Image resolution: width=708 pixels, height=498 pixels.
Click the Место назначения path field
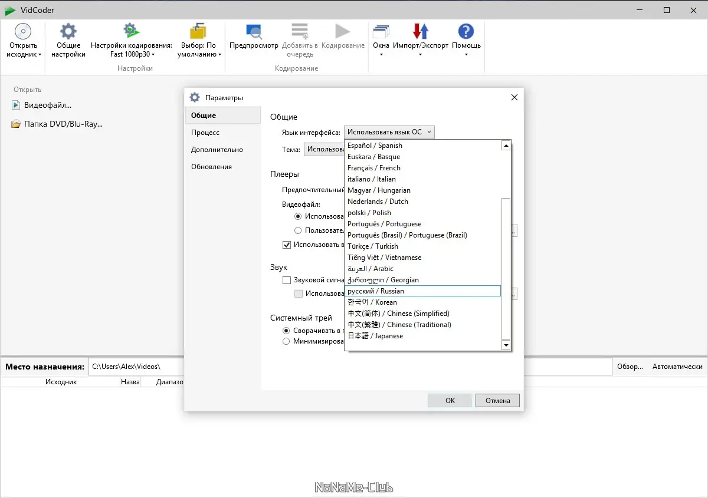click(350, 367)
